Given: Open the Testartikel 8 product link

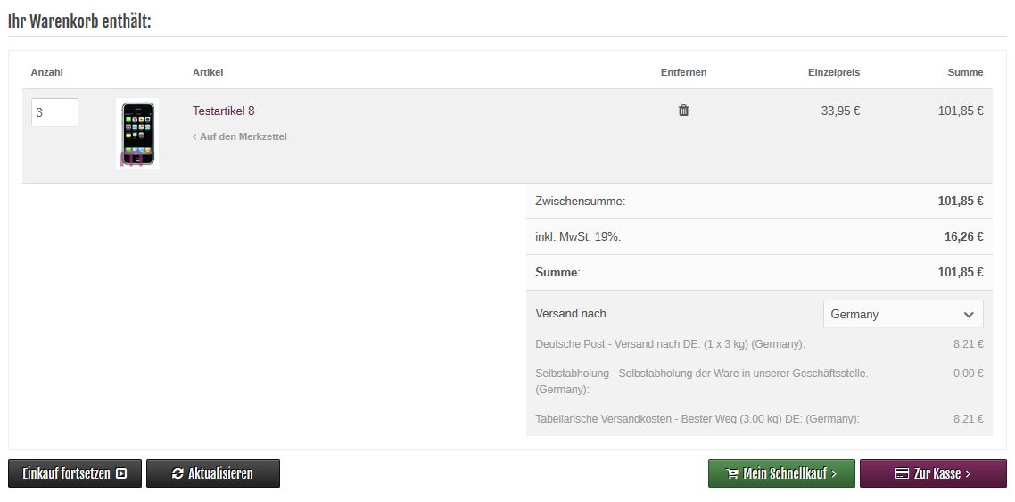Looking at the screenshot, I should [223, 111].
